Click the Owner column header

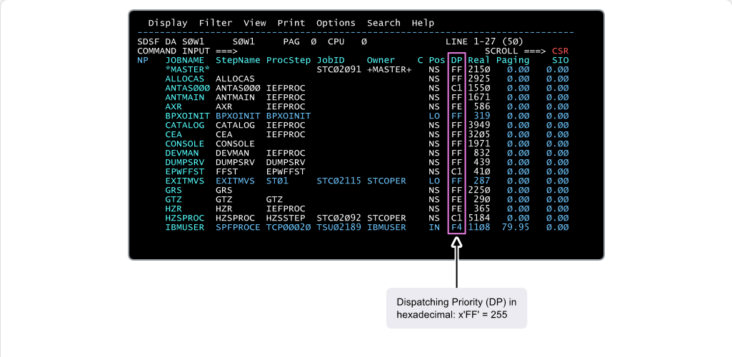pyautogui.click(x=381, y=60)
